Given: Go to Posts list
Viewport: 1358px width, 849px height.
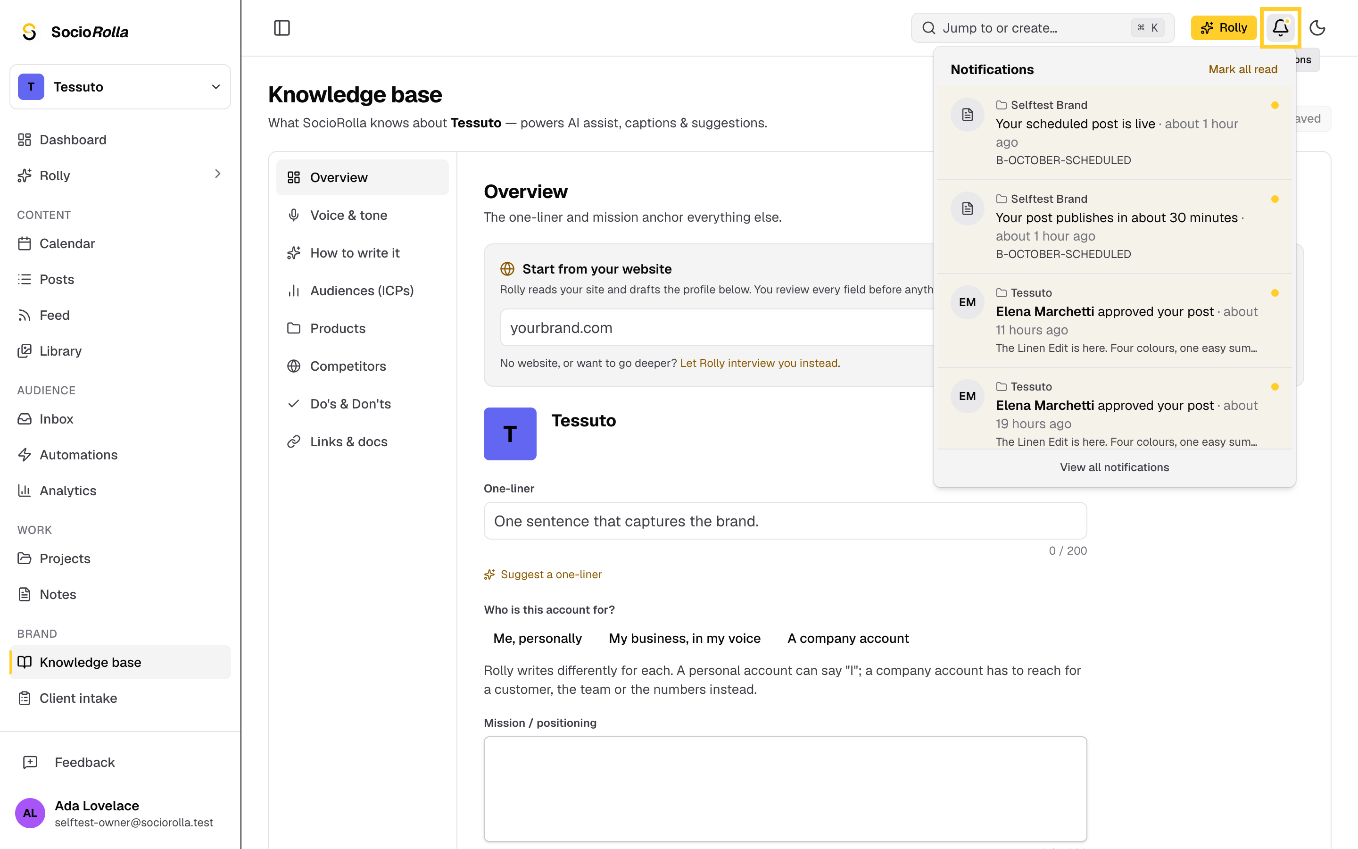Looking at the screenshot, I should pyautogui.click(x=120, y=279).
